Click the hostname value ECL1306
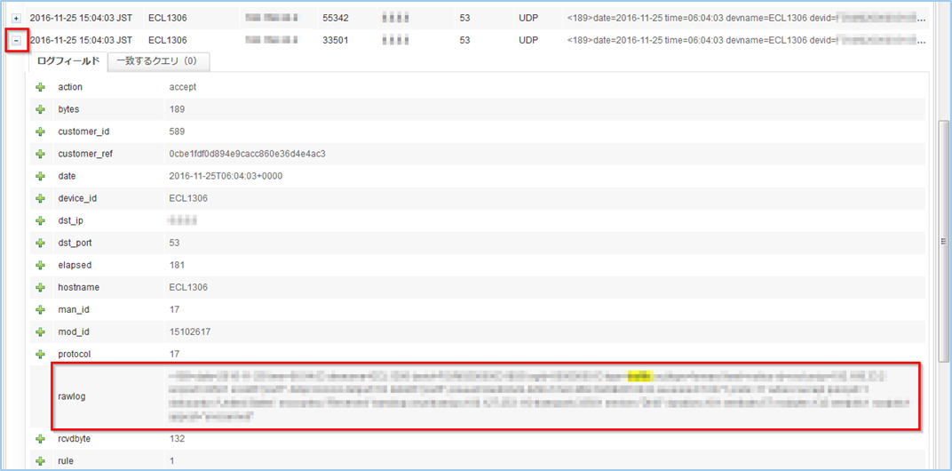This screenshot has height=471, width=952. tap(188, 287)
